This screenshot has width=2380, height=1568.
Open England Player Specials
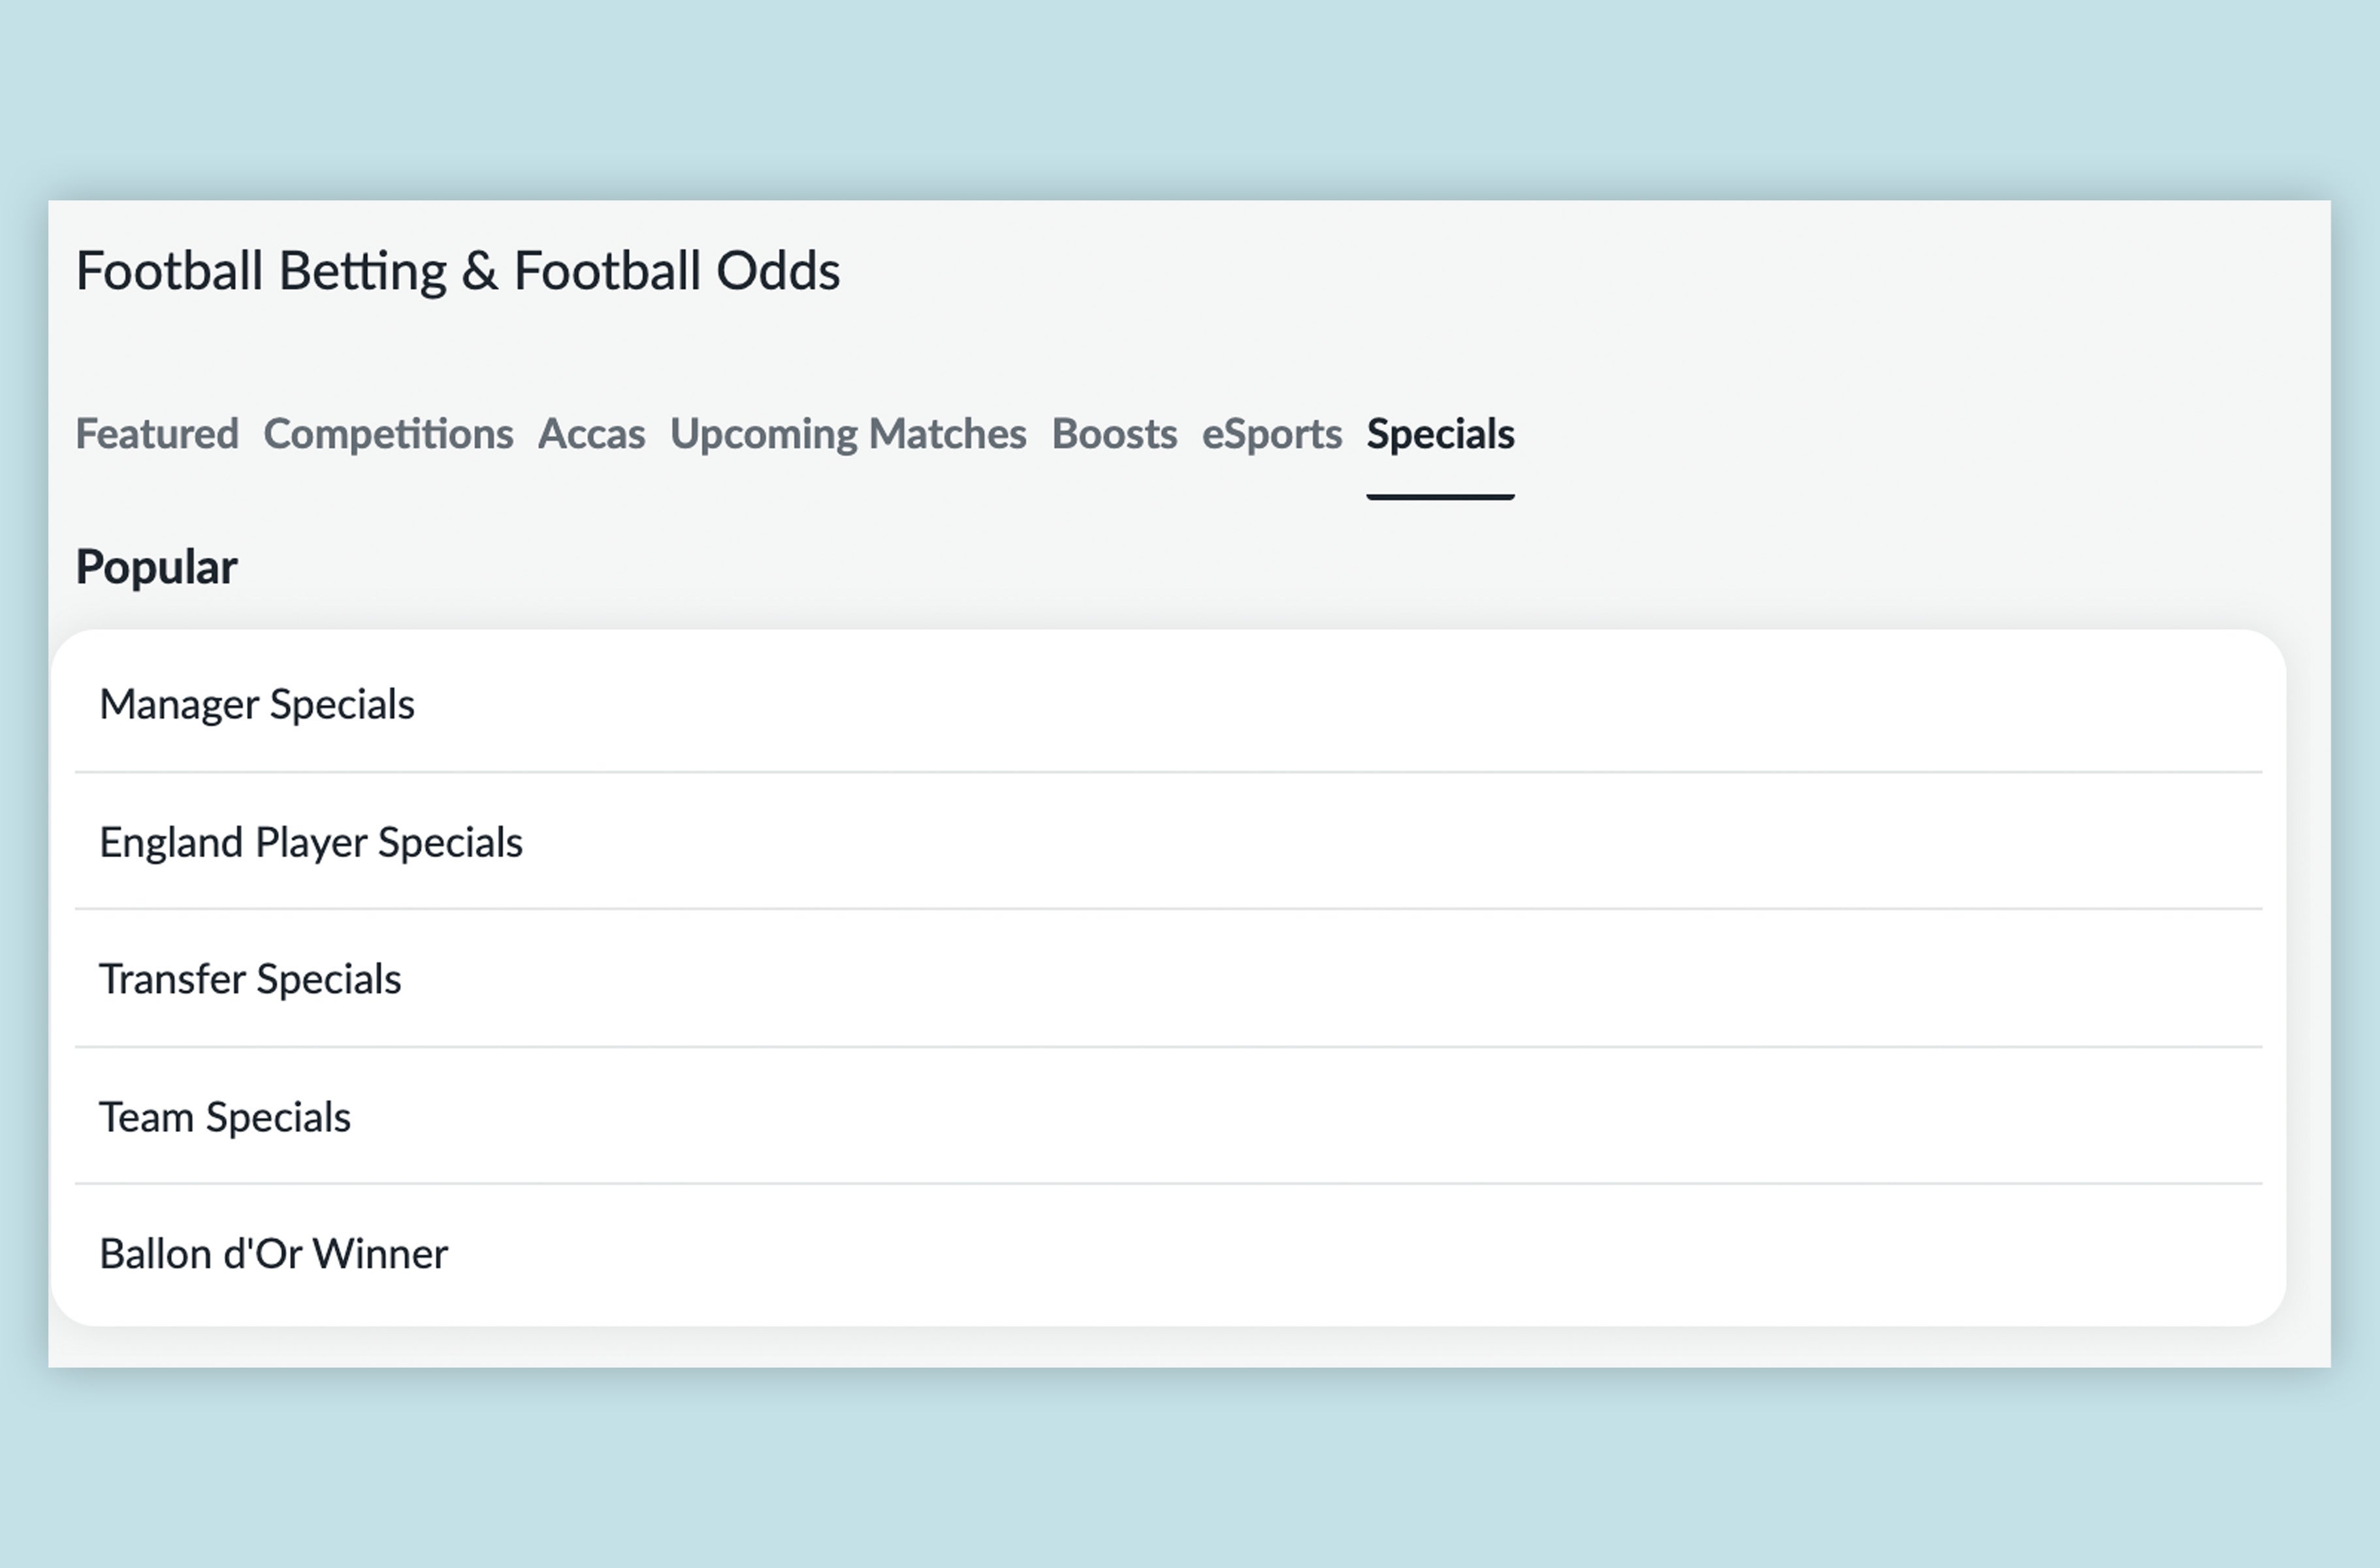coord(311,842)
